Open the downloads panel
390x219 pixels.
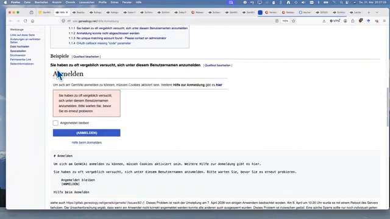tap(324, 21)
